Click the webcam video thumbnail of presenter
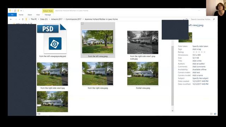The width and height of the screenshot is (226, 127). click(x=216, y=8)
